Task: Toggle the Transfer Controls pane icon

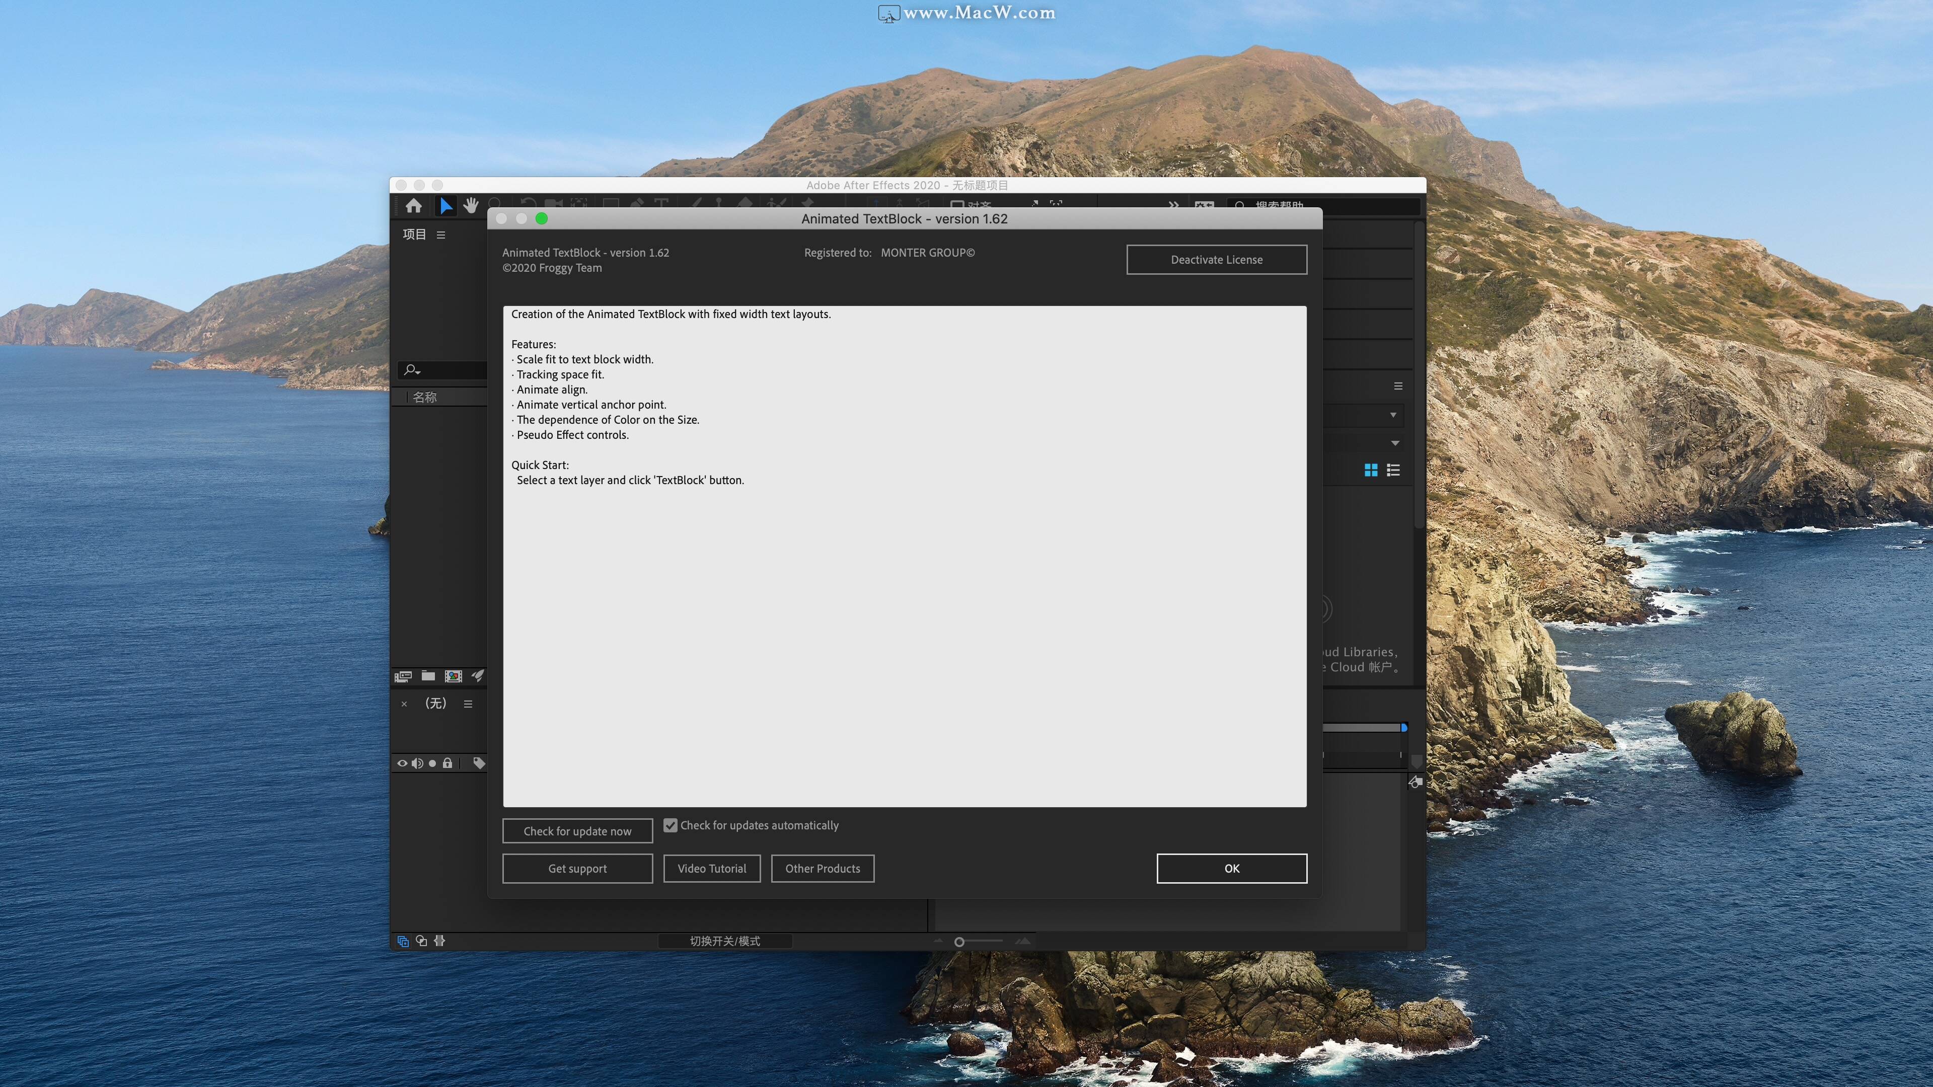Action: point(422,941)
